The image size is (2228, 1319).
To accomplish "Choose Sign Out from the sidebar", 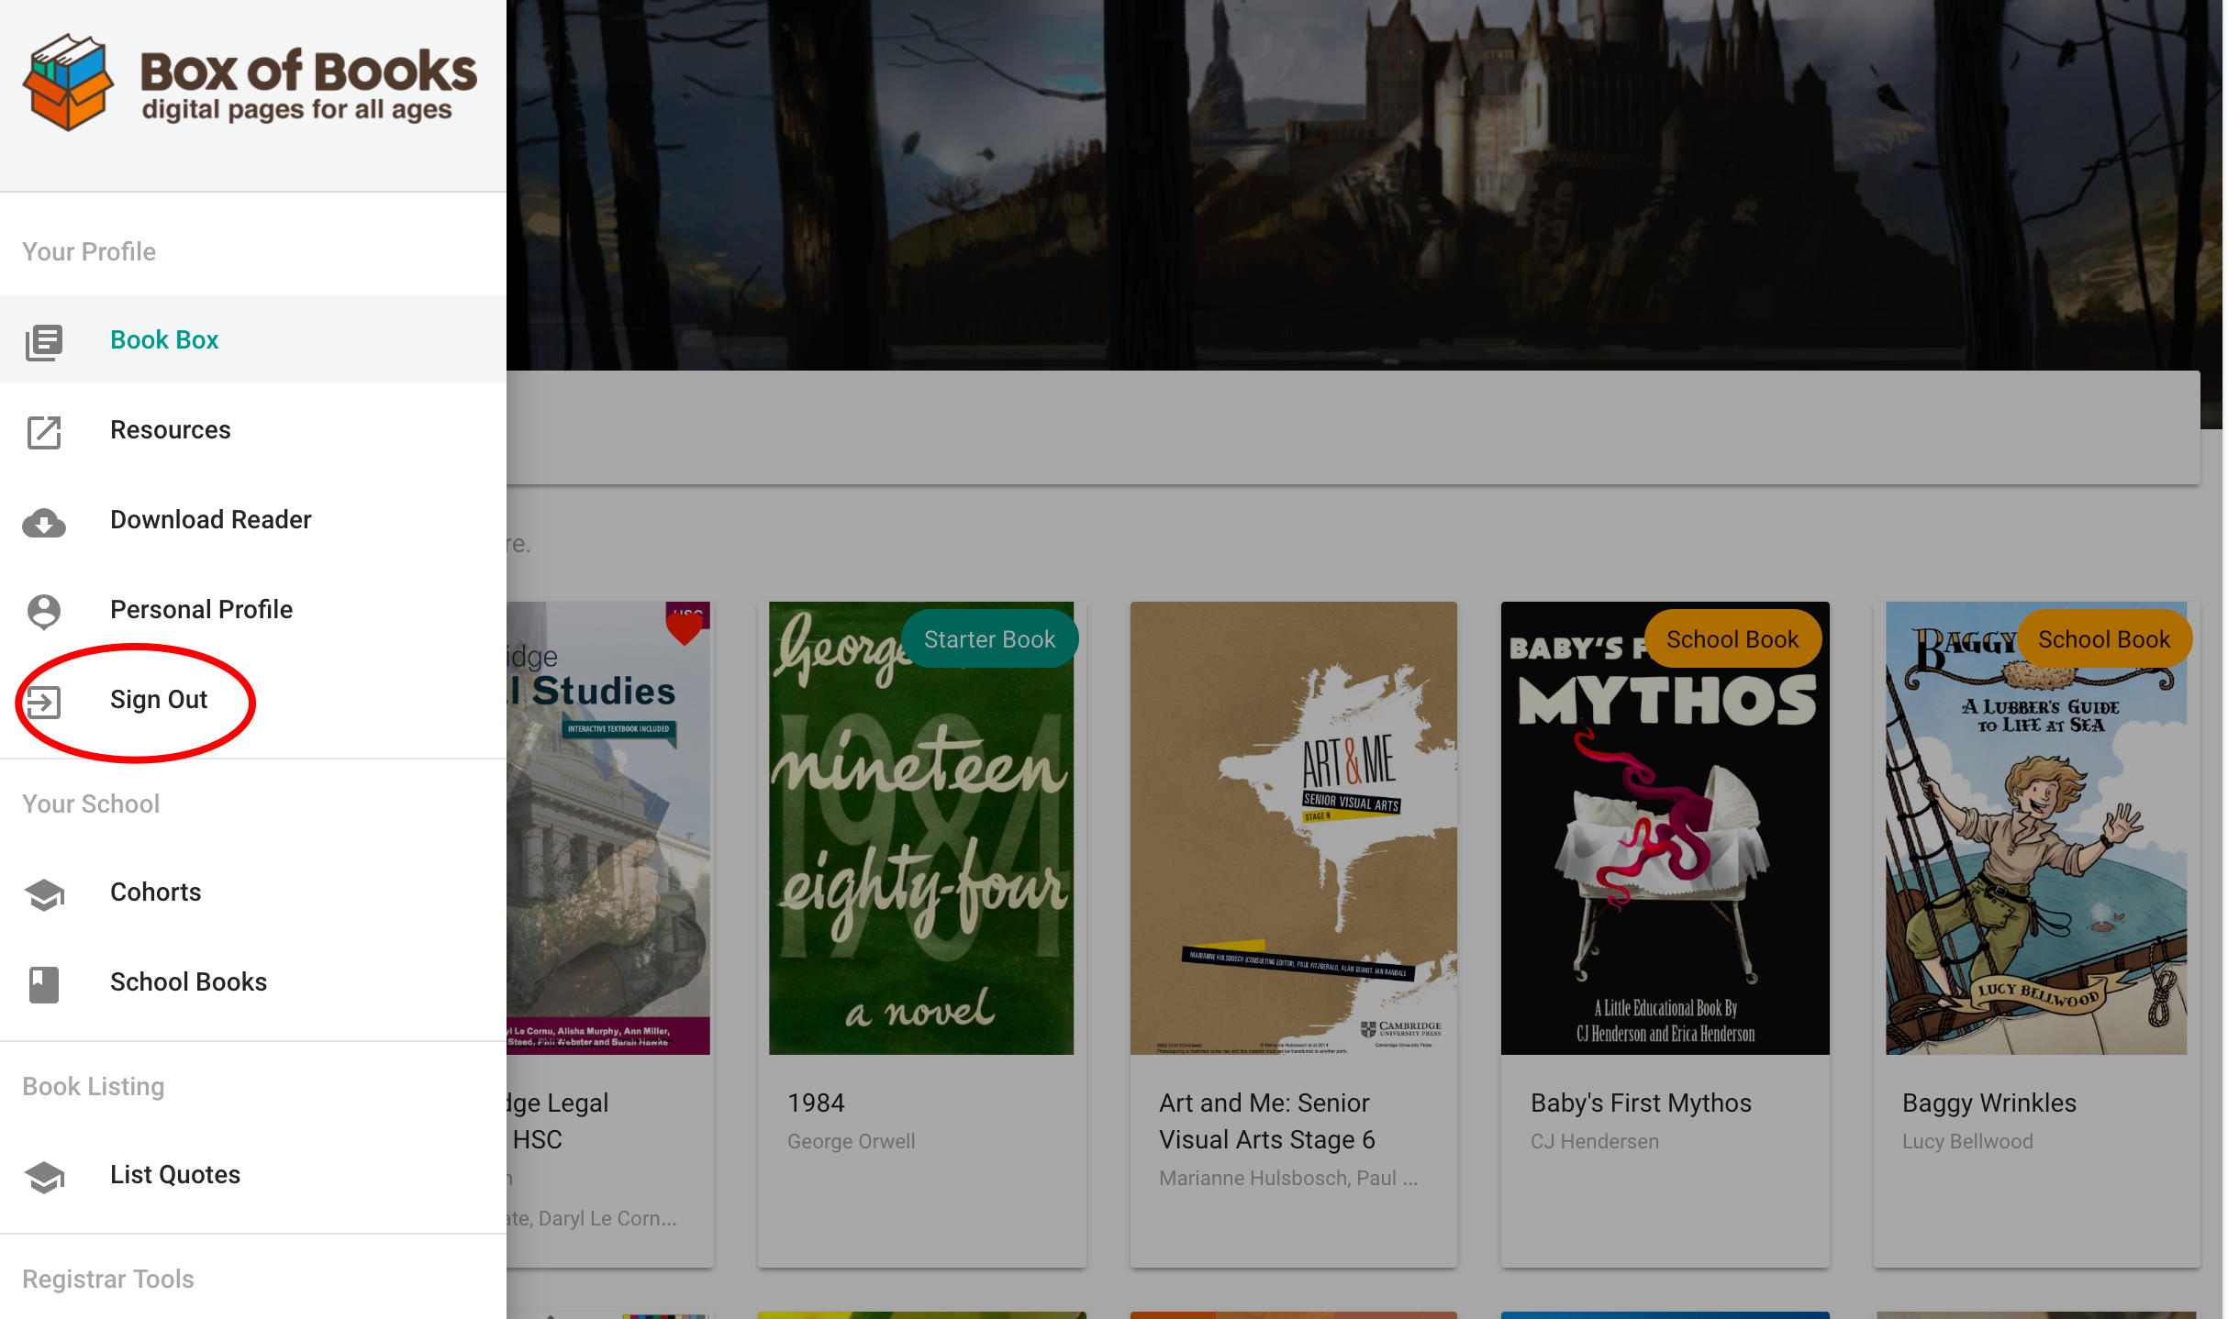I will [253, 699].
